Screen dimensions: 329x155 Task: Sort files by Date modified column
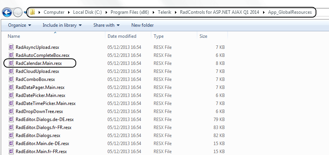(122, 36)
